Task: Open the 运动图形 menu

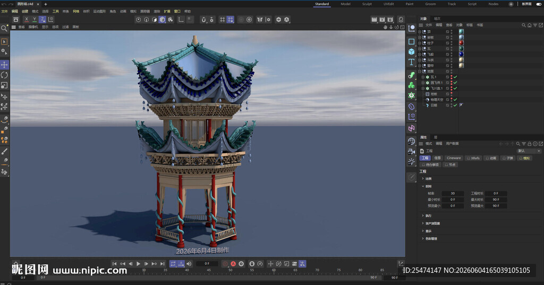Action: click(x=99, y=12)
